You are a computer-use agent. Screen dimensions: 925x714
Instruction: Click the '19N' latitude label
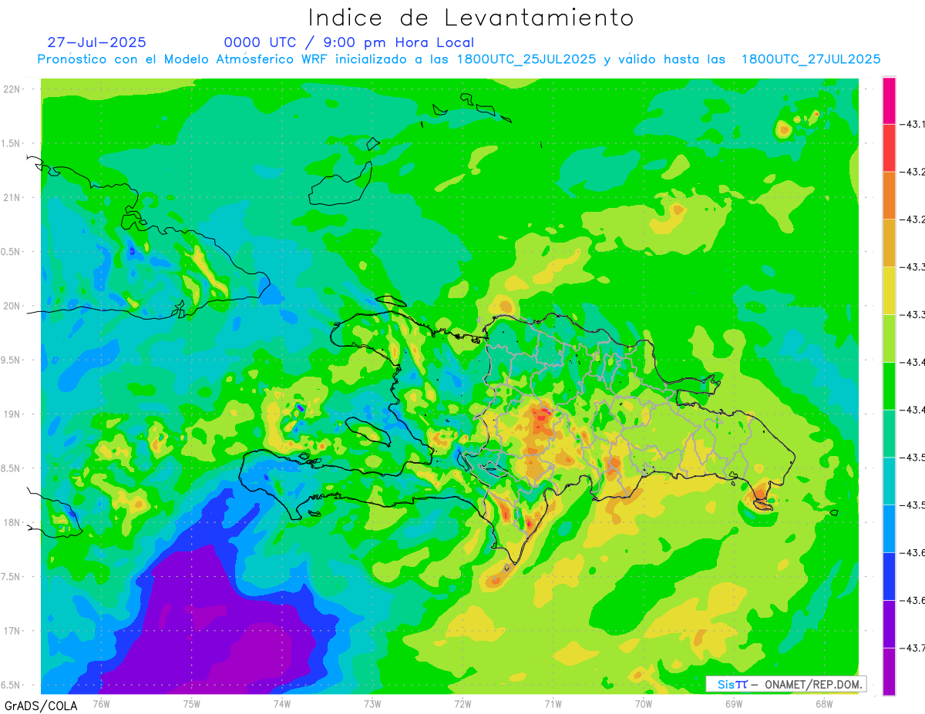(12, 414)
